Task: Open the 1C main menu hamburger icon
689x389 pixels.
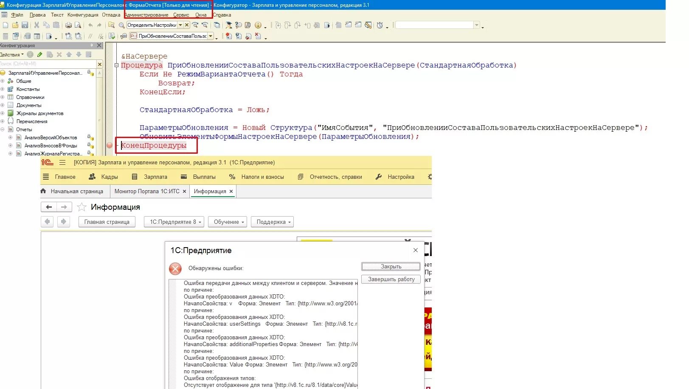Action: pos(62,163)
